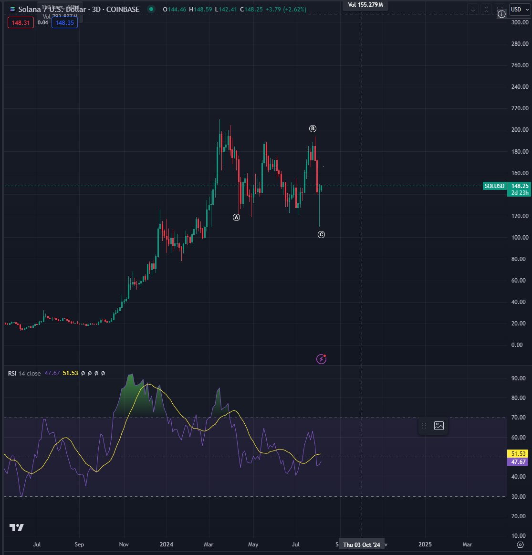The height and width of the screenshot is (555, 532).
Task: Select the circled A wave marker
Action: pos(237,217)
